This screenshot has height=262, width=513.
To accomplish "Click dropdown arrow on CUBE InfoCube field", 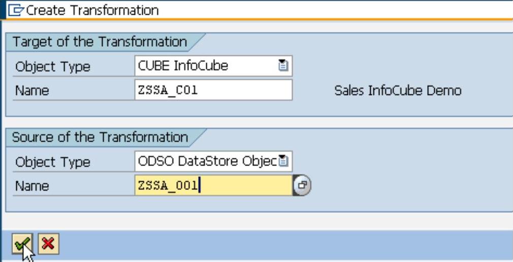I will click(283, 65).
